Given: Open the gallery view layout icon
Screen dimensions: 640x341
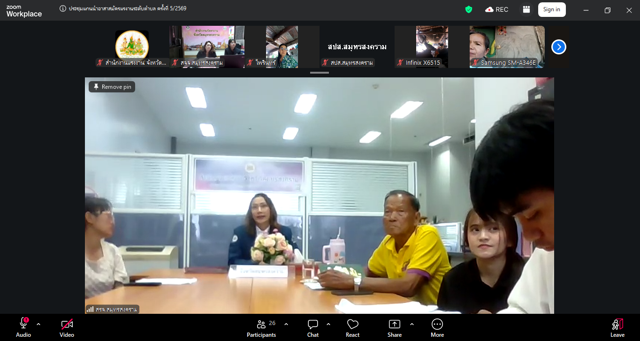Looking at the screenshot, I should tap(526, 9).
